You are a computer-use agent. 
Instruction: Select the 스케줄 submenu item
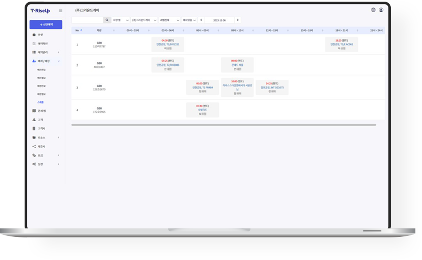(40, 102)
